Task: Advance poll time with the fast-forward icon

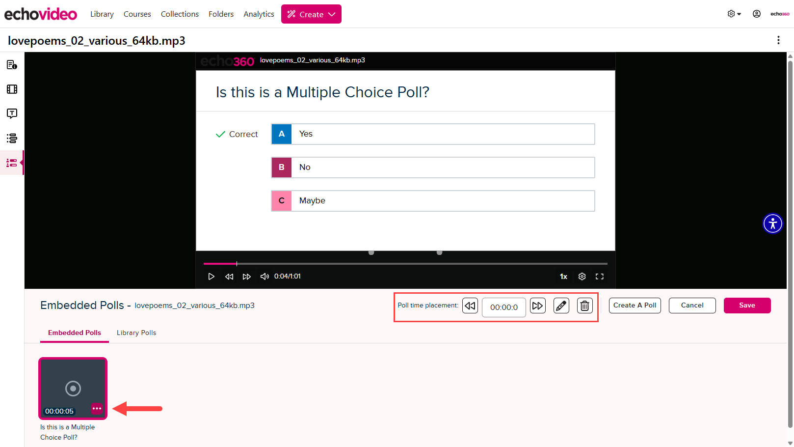Action: 537,306
